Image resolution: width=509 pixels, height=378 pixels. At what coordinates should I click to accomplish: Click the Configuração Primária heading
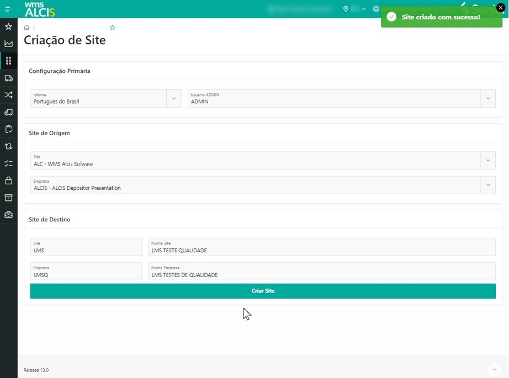coord(60,71)
